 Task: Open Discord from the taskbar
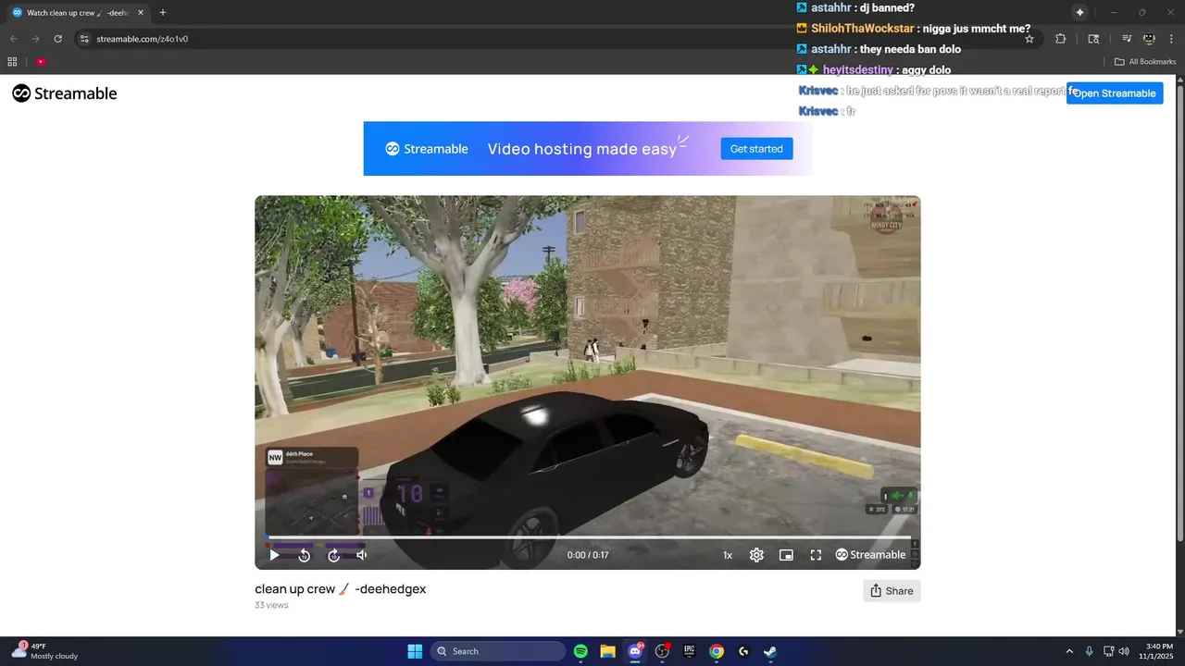point(635,651)
